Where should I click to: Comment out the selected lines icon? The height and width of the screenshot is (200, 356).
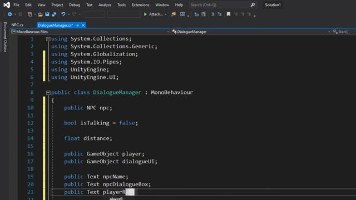(212, 14)
